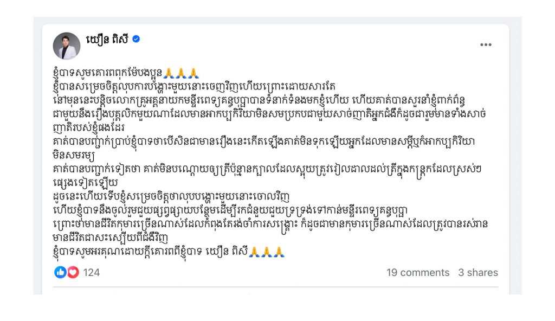Screen dimensions: 555x321
Task: Open author profile via name យឿន ពិសី
Action: (107, 40)
